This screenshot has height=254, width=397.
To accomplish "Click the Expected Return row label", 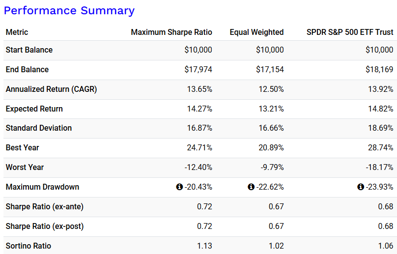I will (34, 109).
